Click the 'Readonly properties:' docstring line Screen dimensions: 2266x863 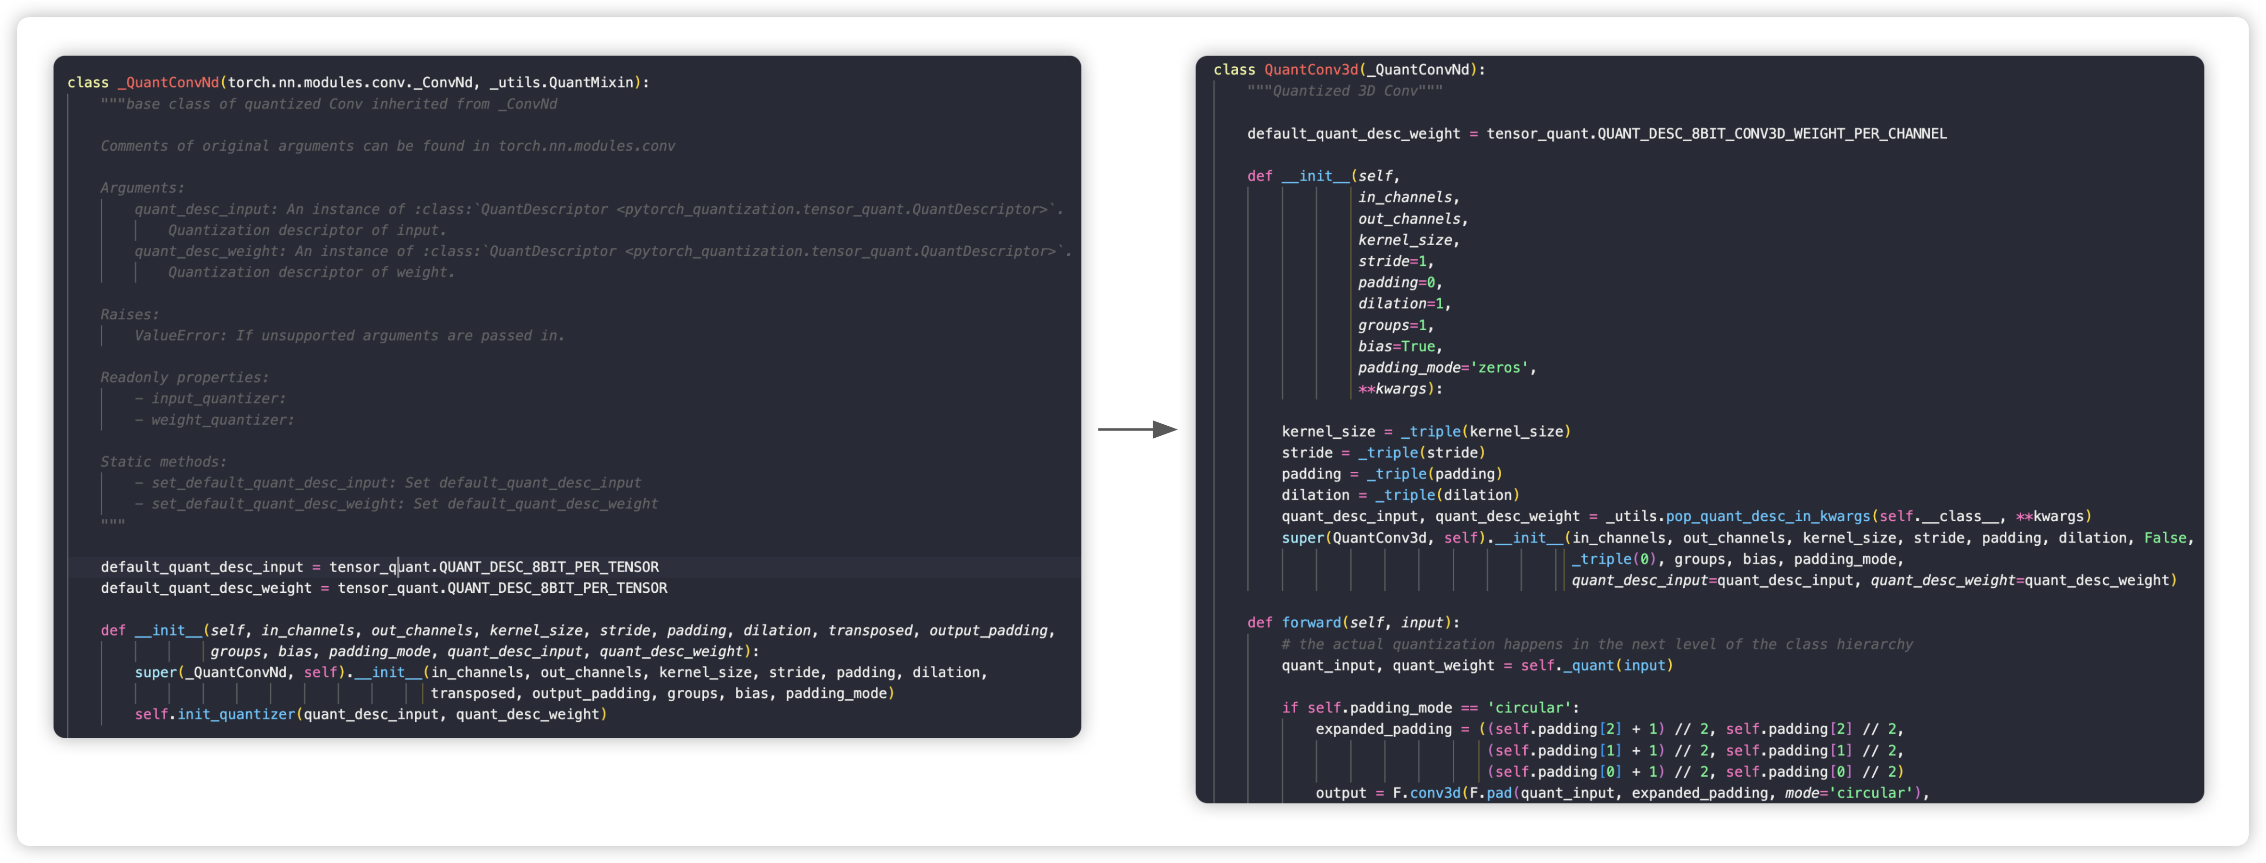(185, 377)
